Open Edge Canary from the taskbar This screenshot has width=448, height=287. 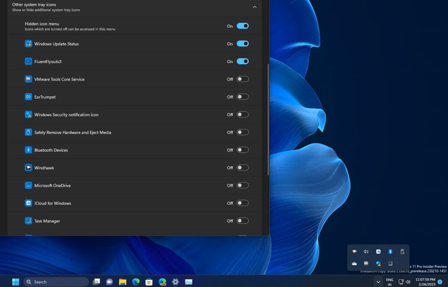162,282
